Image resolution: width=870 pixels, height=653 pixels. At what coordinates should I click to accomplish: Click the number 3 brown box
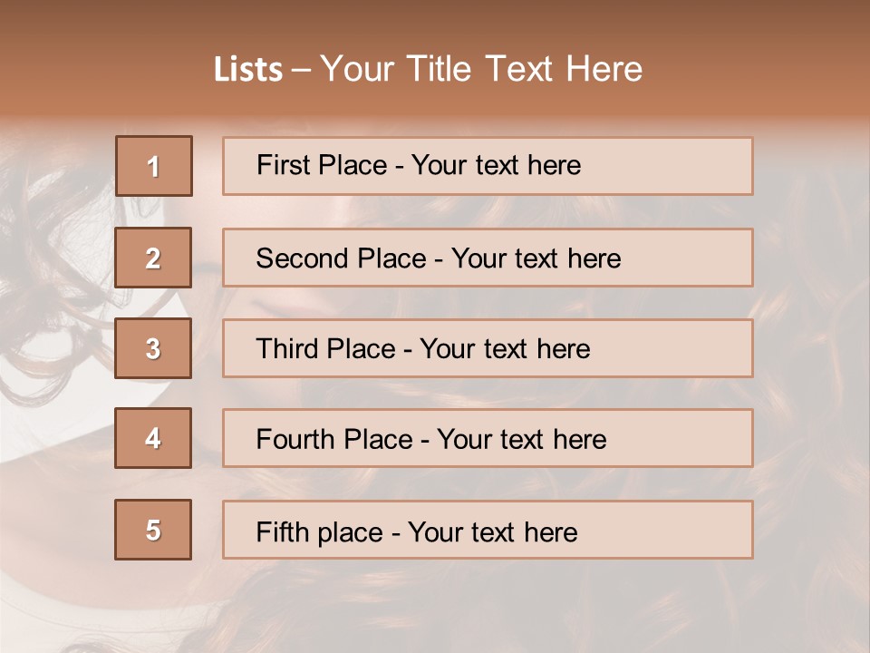153,348
